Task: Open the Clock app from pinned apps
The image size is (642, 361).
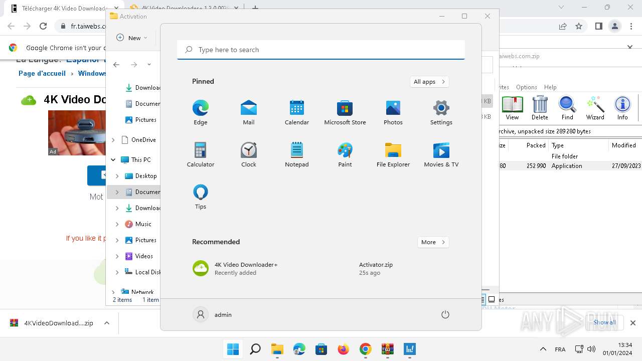Action: click(x=248, y=154)
